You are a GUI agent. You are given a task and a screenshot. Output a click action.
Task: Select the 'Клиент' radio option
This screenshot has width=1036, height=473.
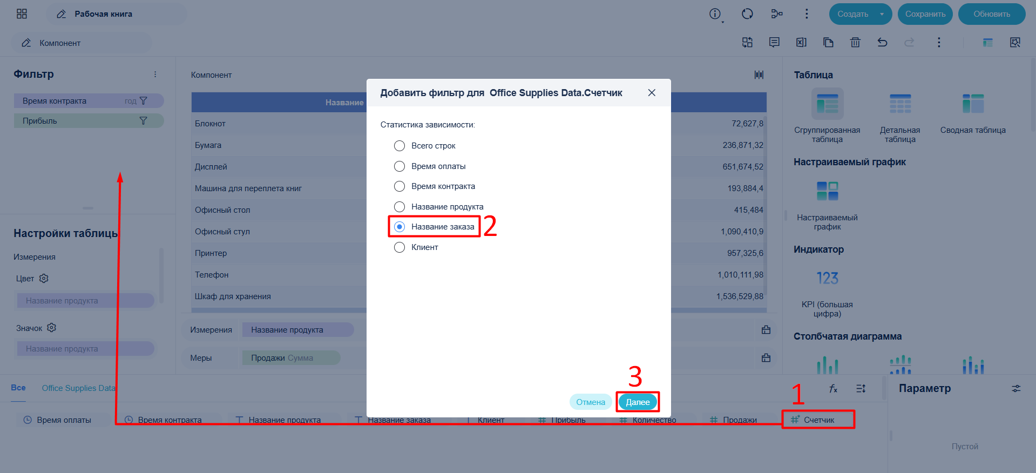click(399, 247)
